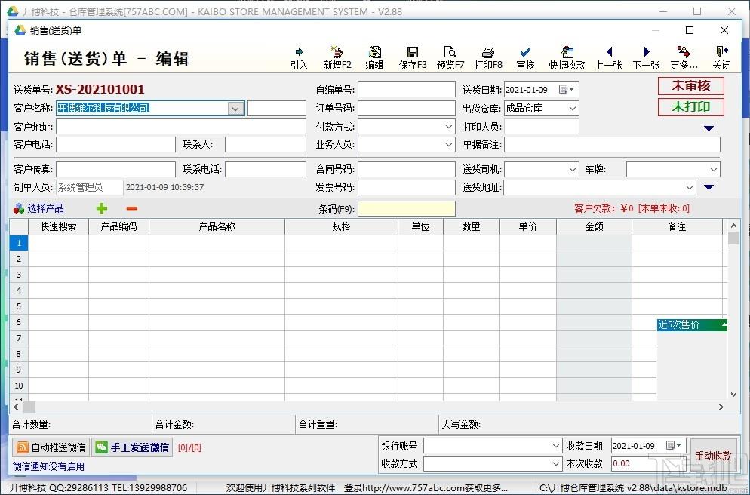
Task: Open the 出货仓库 warehouse dropdown
Action: tap(572, 109)
